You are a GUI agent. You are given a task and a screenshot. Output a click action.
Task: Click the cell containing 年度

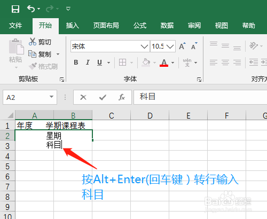34,126
